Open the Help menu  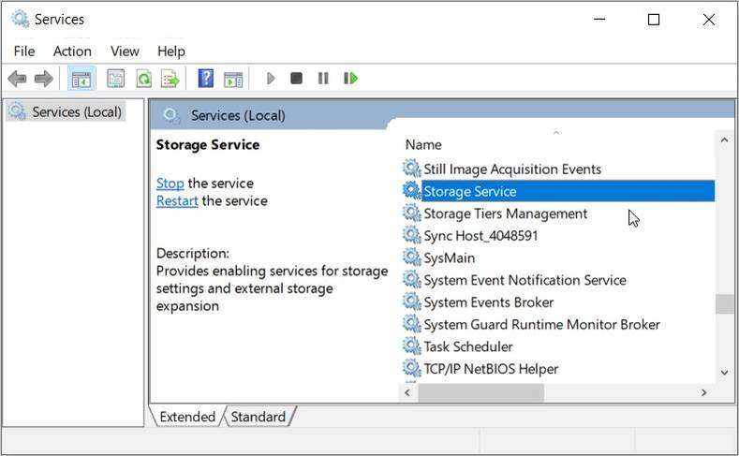click(x=171, y=51)
